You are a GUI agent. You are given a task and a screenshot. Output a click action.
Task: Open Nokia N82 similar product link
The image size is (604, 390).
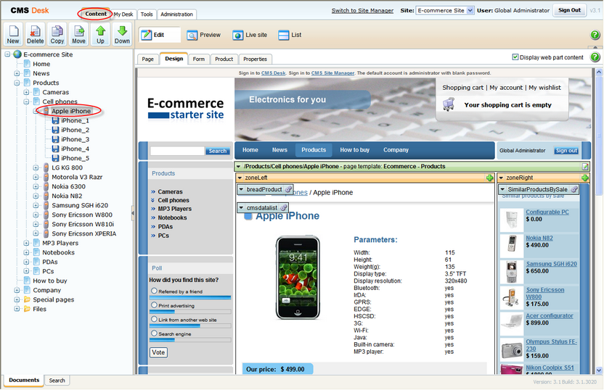pos(539,238)
